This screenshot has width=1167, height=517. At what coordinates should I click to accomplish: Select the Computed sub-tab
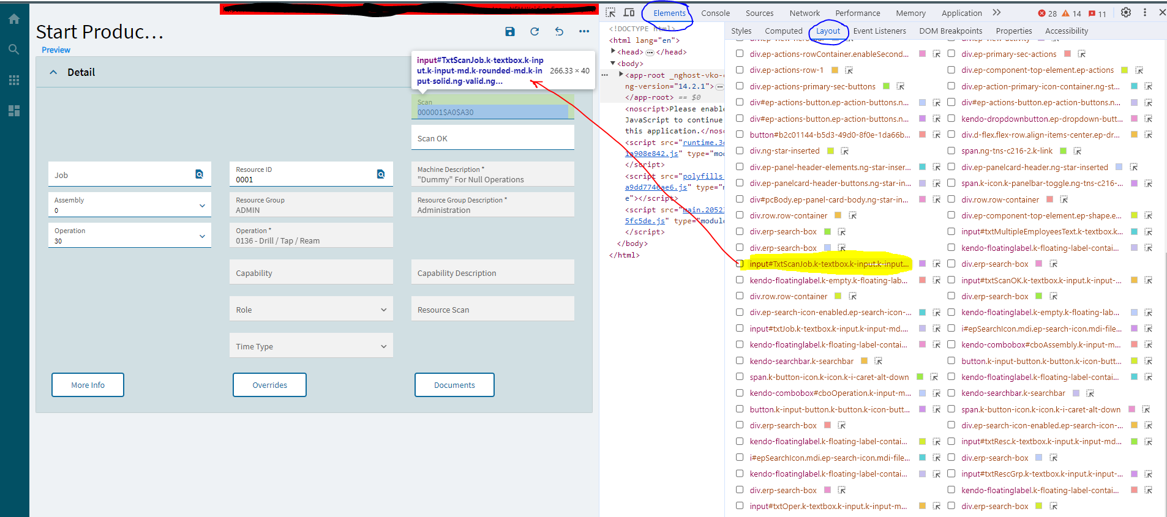784,31
